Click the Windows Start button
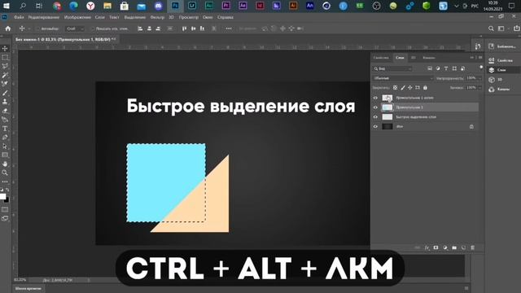 tap(7, 6)
